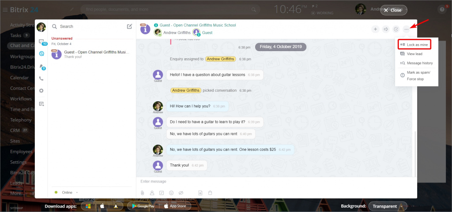Open Online status dropdown

tap(67, 193)
